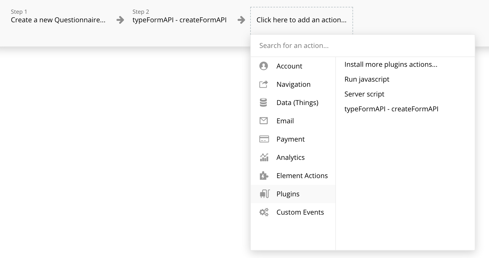Viewport: 489px width, 258px height.
Task: Click the Email envelope icon
Action: (x=264, y=121)
